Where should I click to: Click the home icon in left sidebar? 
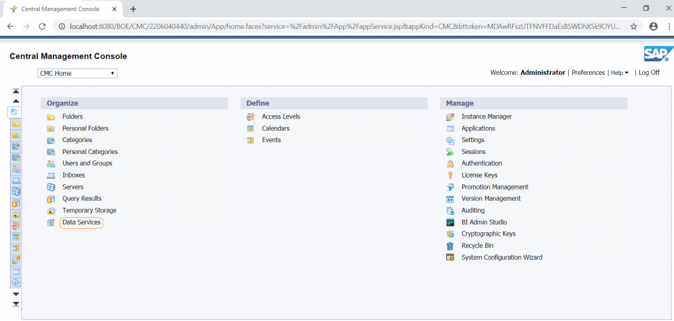[14, 112]
